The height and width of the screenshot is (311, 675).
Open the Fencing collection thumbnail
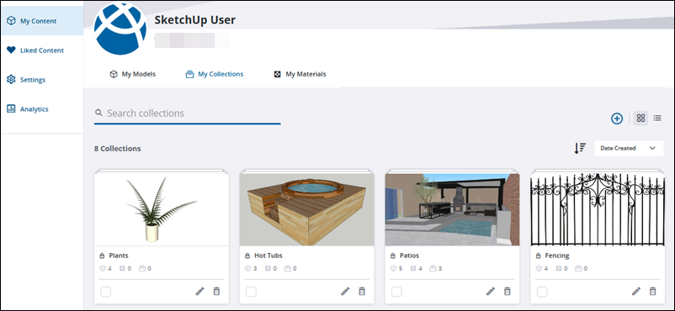click(x=598, y=209)
